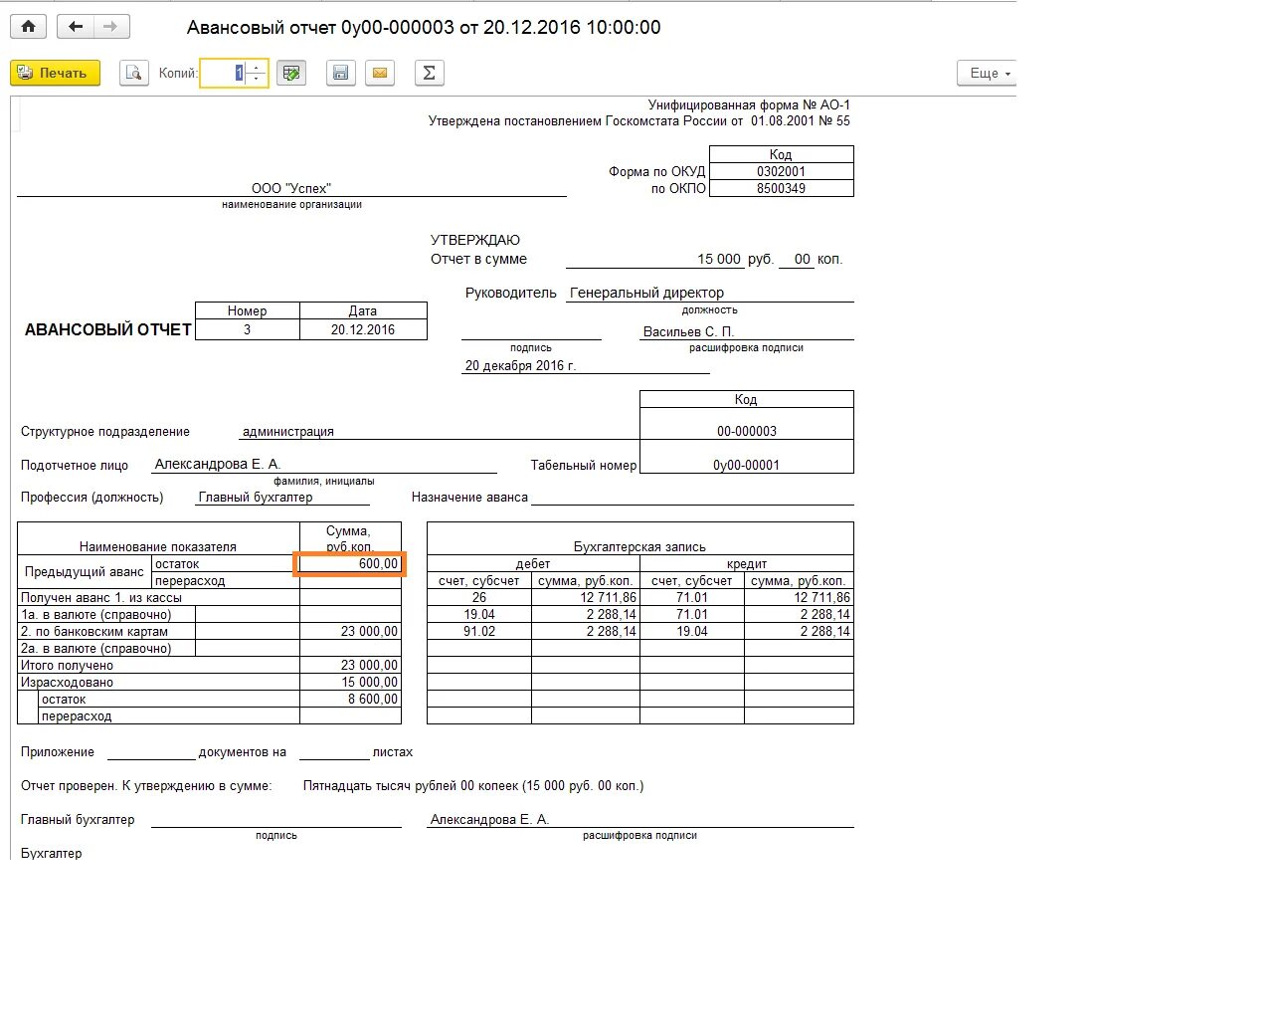The image size is (1273, 1019).
Task: Toggle table editing mode icon
Action: pos(290,73)
